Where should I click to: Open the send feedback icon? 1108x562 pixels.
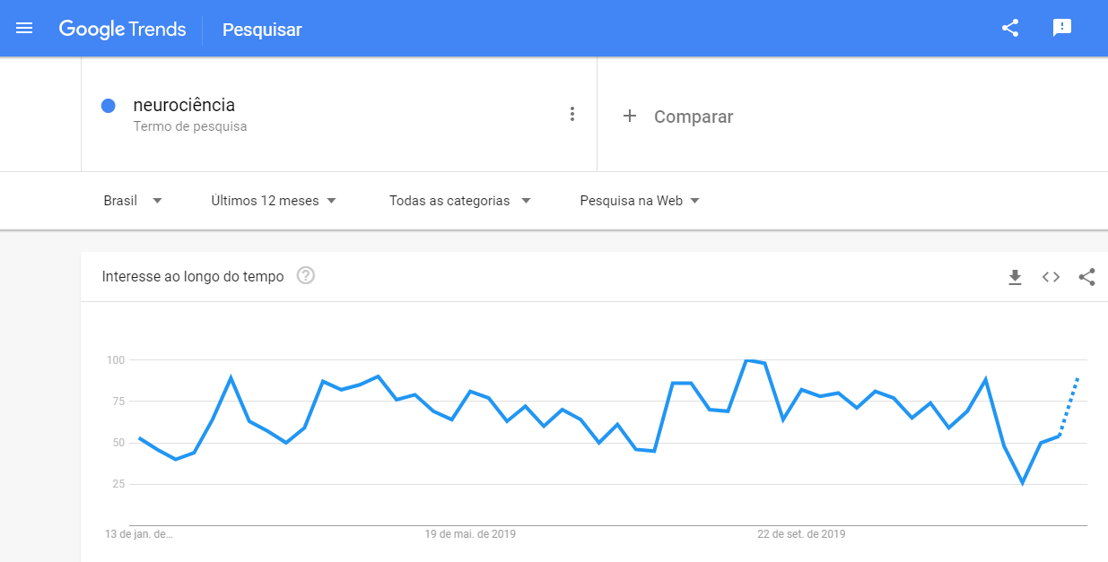click(1062, 28)
